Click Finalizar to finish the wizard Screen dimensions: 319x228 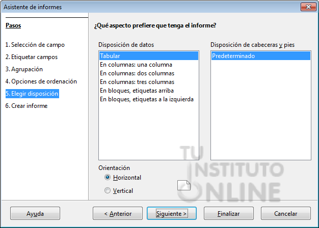229,213
